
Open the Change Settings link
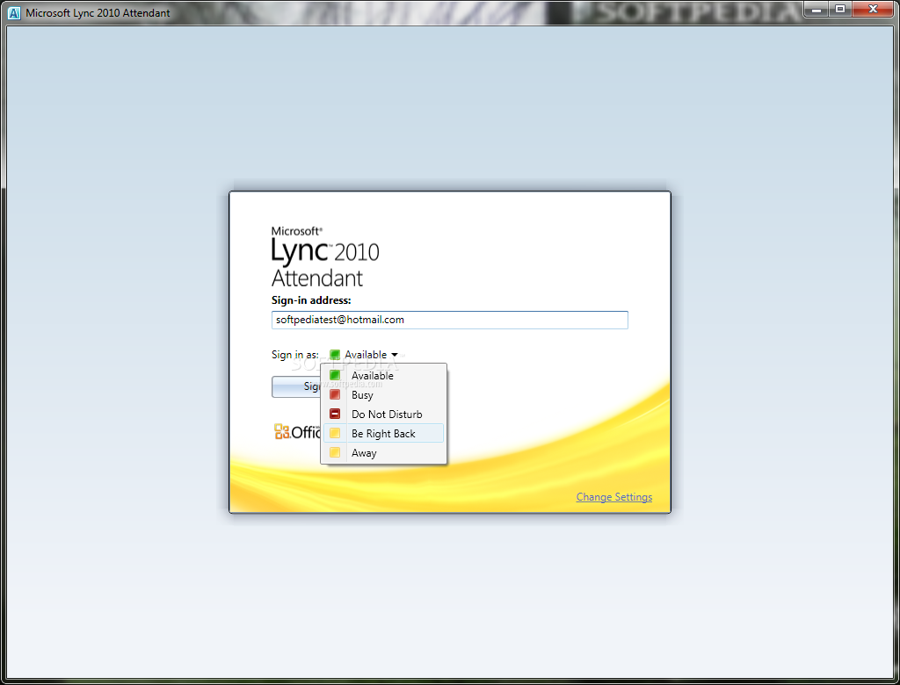point(614,497)
